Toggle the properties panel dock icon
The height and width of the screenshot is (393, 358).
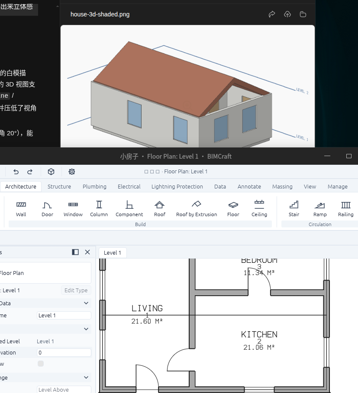(75, 252)
